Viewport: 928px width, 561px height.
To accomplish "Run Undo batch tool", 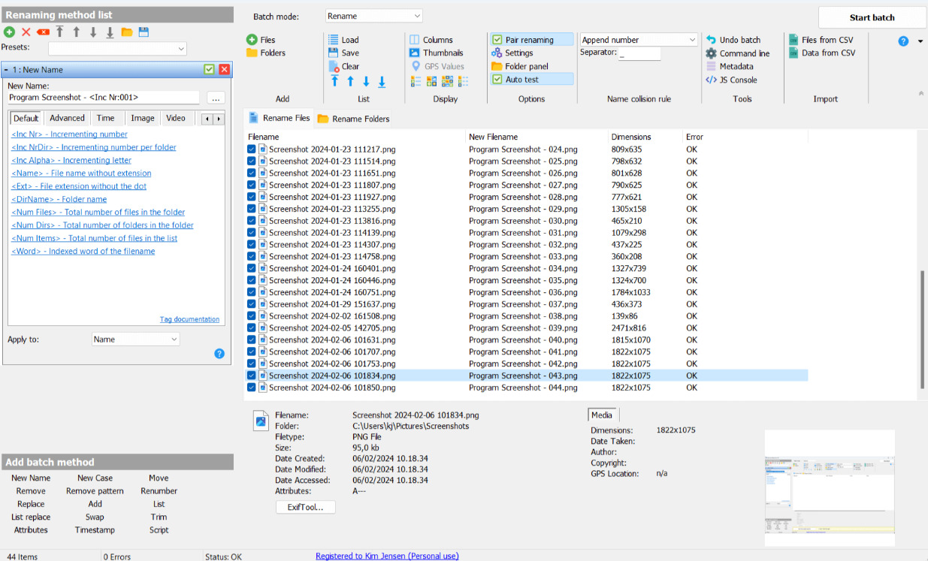I will click(x=733, y=40).
